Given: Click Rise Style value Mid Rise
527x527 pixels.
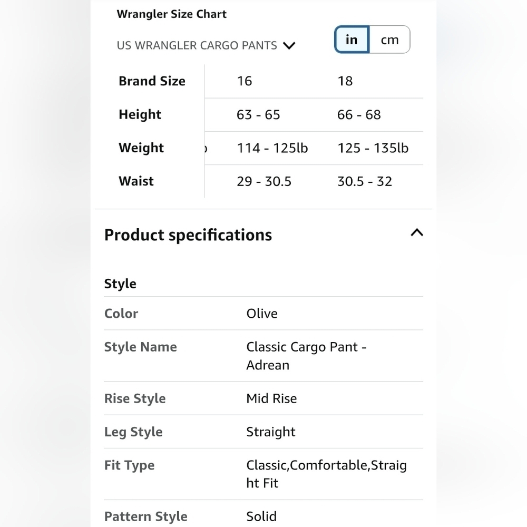Looking at the screenshot, I should point(271,398).
